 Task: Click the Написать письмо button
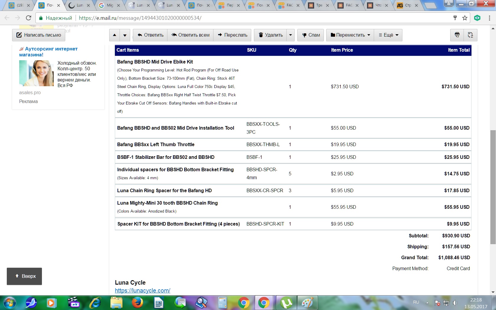click(x=39, y=35)
